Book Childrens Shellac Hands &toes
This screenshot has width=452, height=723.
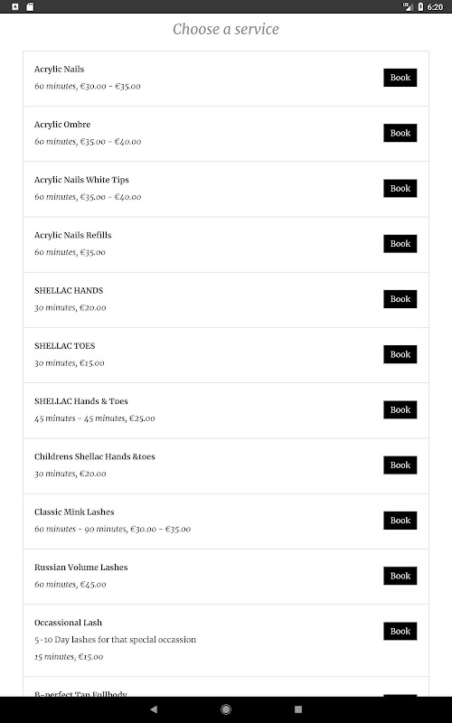[400, 465]
